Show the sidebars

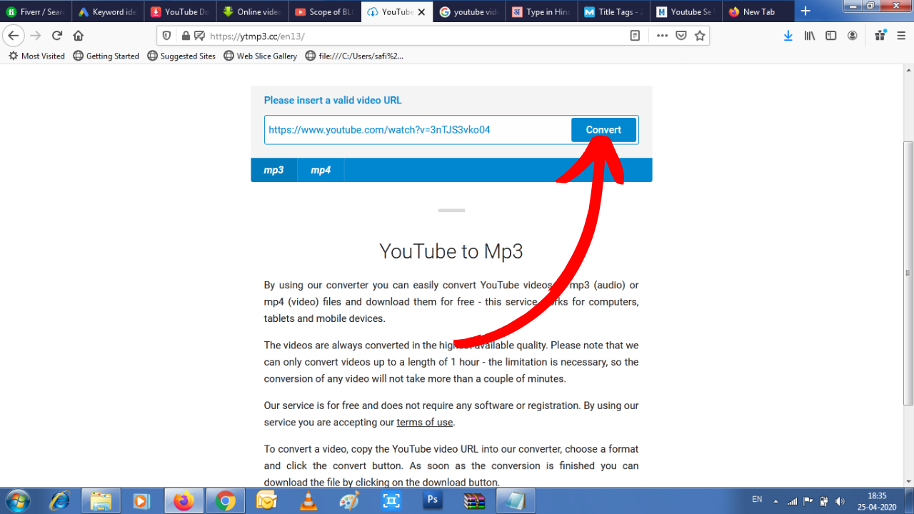click(831, 36)
